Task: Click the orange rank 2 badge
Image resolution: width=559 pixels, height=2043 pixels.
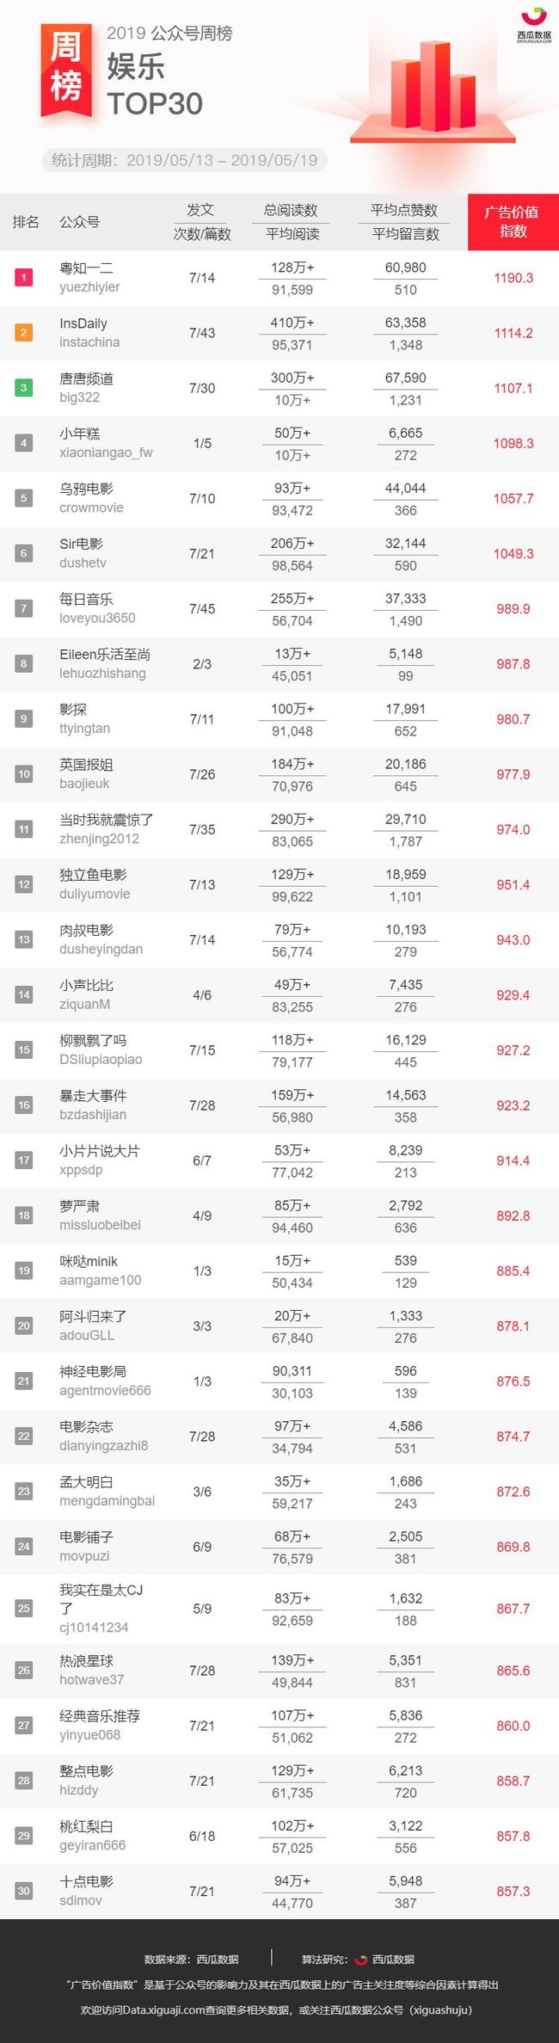Action: click(x=24, y=333)
